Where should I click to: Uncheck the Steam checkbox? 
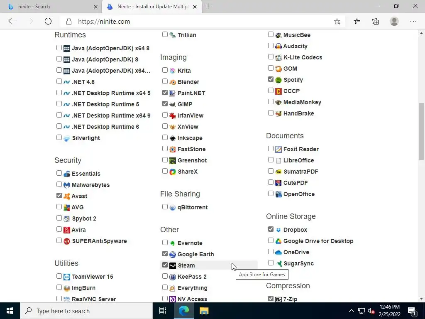[x=165, y=265]
